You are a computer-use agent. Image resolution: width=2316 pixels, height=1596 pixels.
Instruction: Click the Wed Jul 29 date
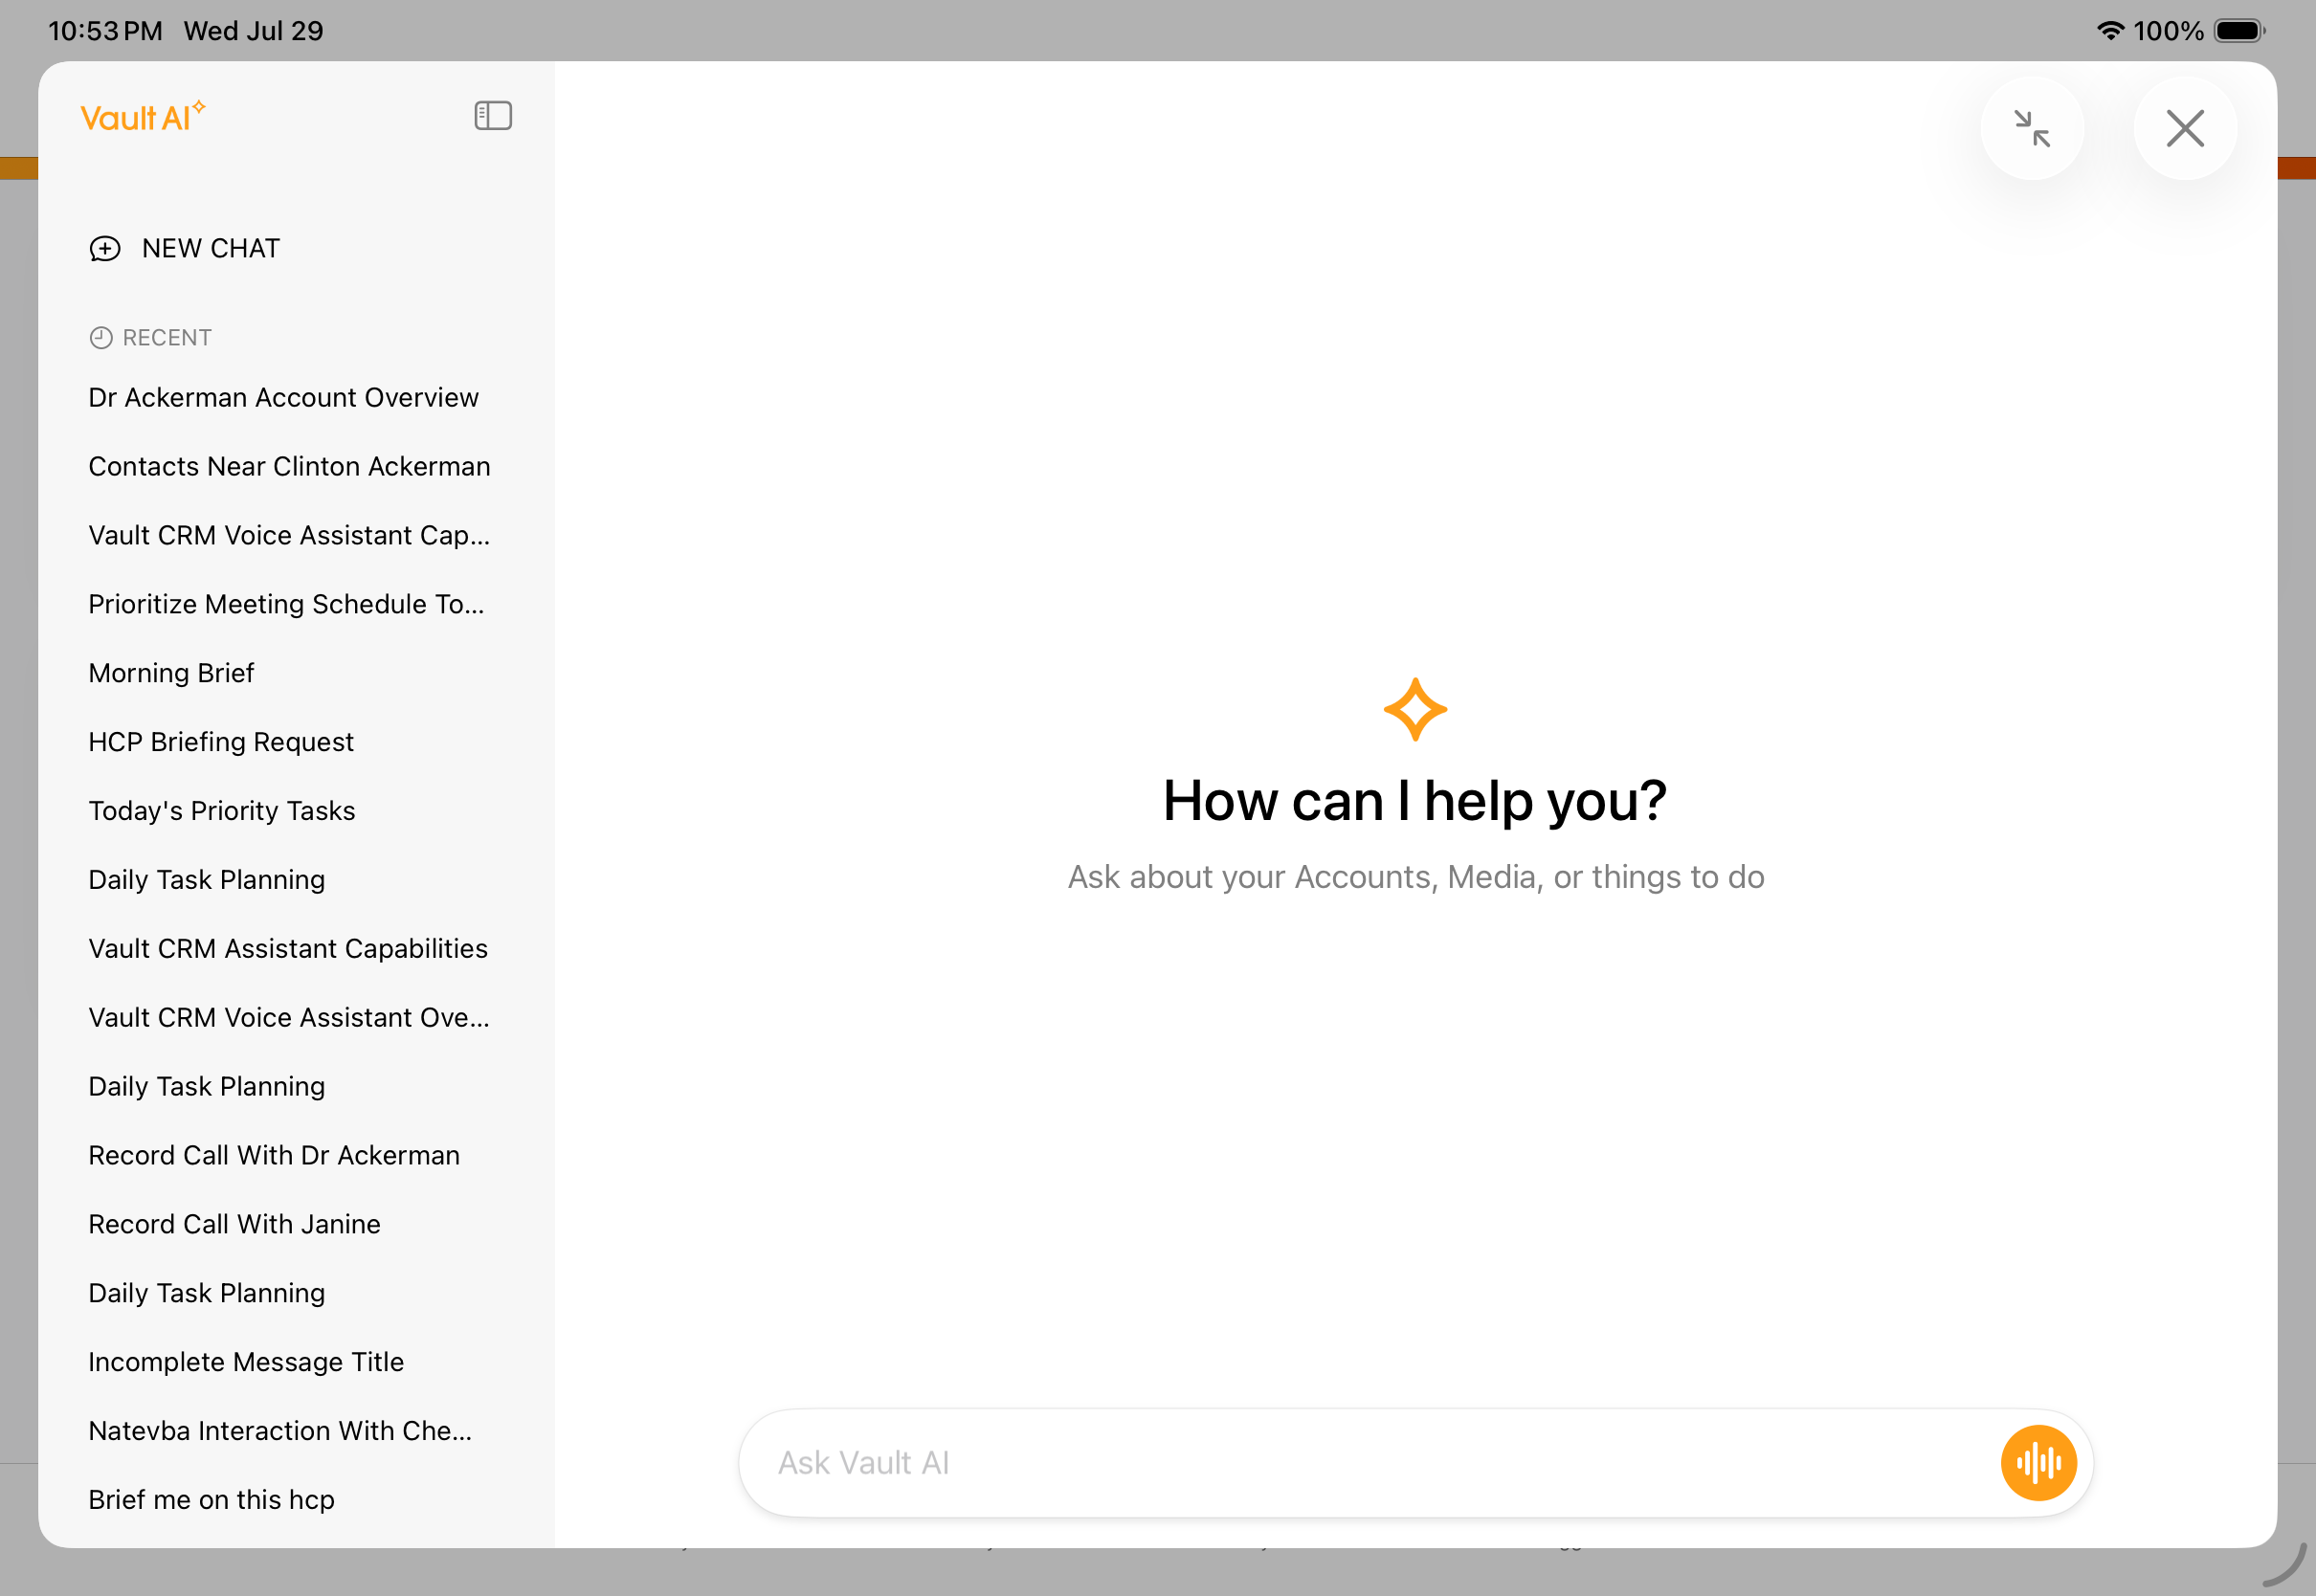(254, 31)
